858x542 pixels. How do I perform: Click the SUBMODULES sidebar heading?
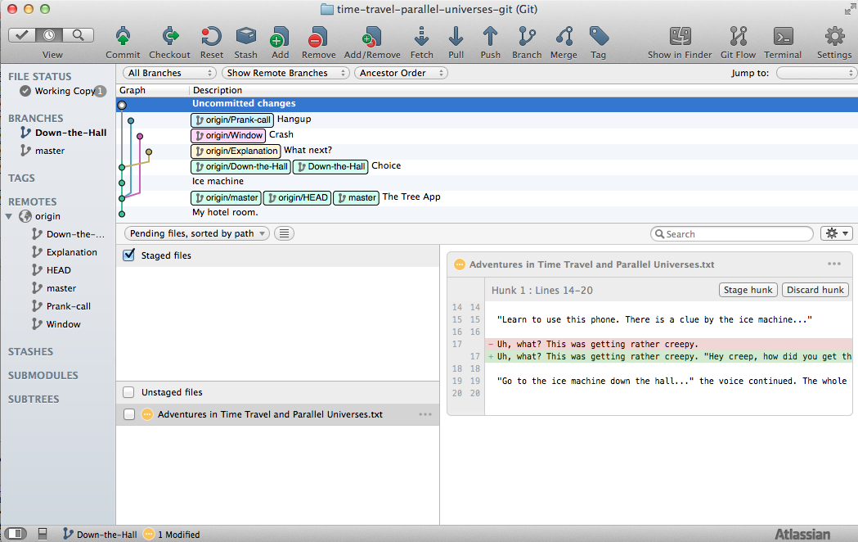[x=43, y=376]
